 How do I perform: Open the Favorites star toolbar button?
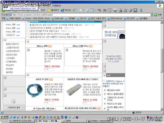coord(53,10)
